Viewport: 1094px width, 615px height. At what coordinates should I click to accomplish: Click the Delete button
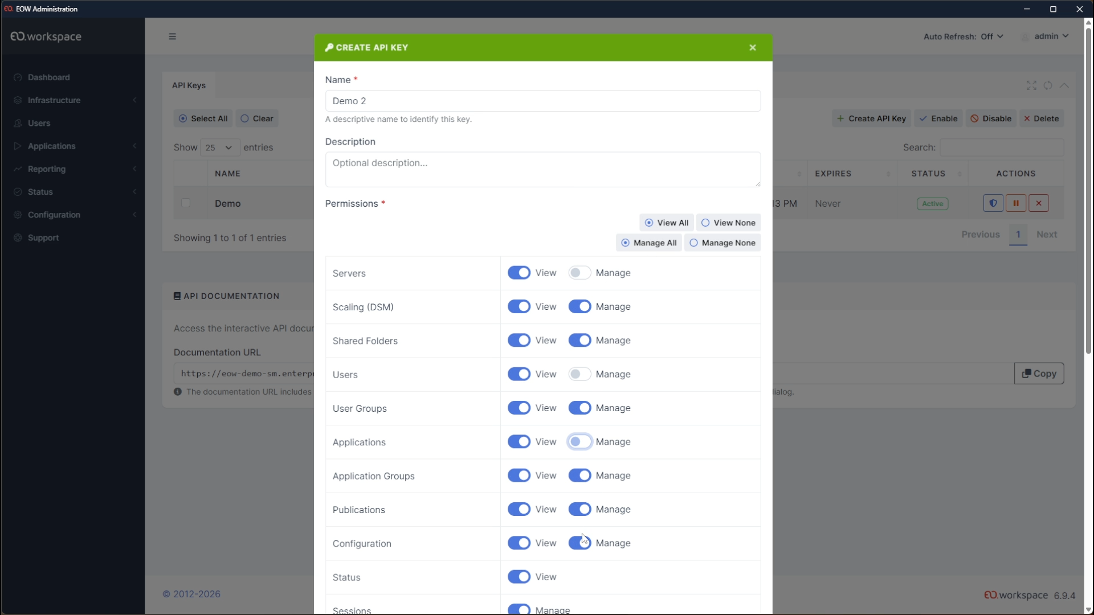(1042, 118)
